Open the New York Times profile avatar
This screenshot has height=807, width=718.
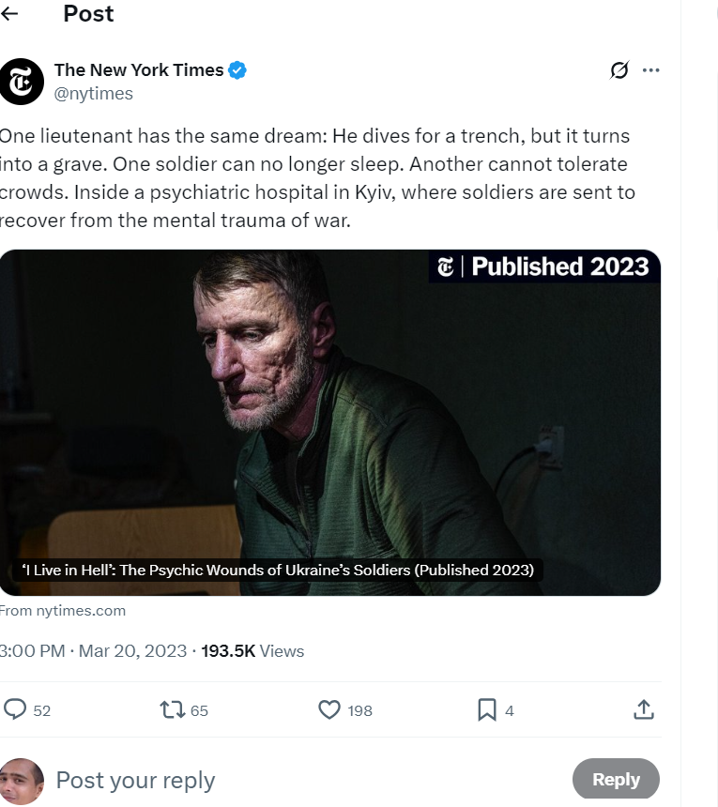click(x=21, y=82)
